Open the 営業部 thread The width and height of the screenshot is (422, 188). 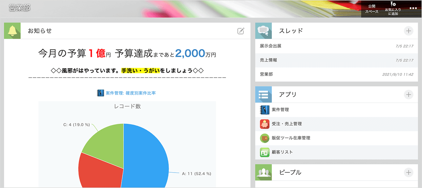click(x=266, y=74)
